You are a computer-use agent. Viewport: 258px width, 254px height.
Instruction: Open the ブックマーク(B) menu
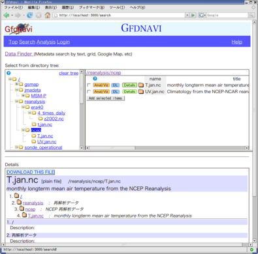[91, 7]
